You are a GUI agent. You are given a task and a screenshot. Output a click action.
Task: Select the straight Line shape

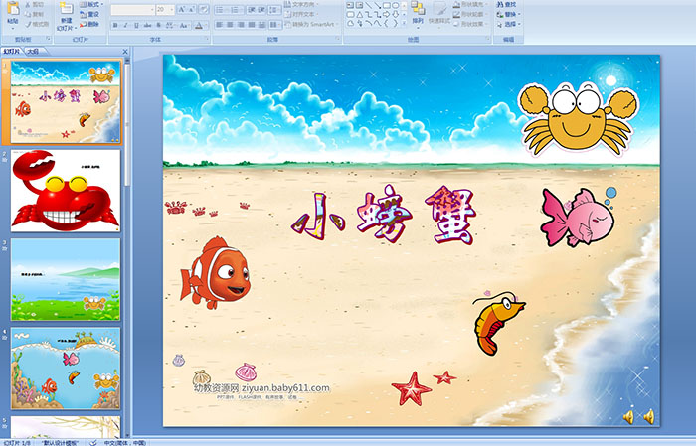[368, 5]
